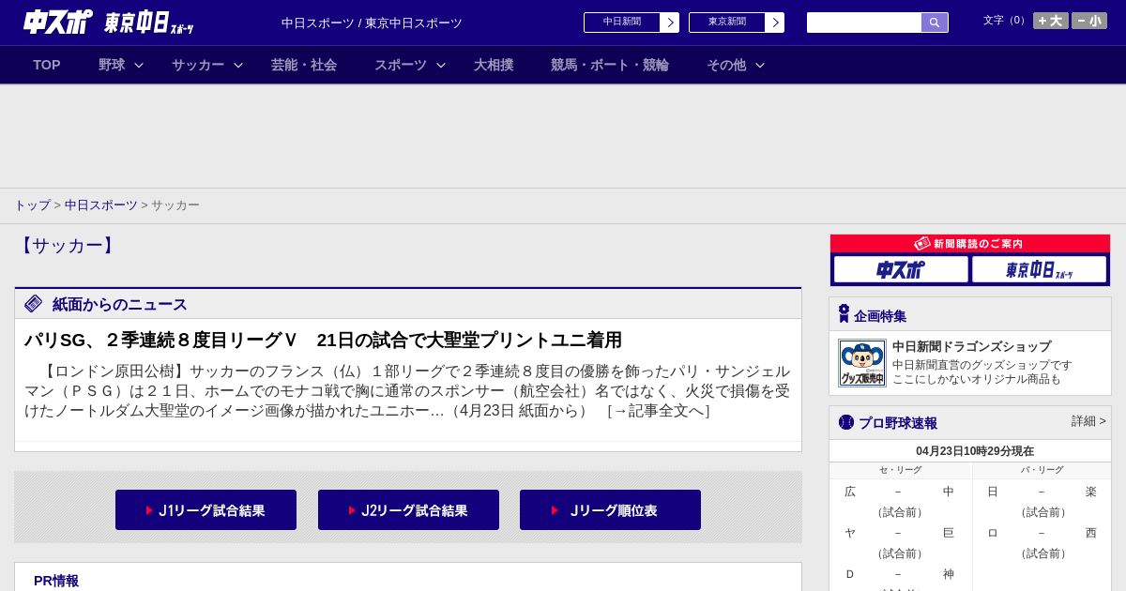Click the 中日スポーツ / 東京中日スポーツ header text

372,23
